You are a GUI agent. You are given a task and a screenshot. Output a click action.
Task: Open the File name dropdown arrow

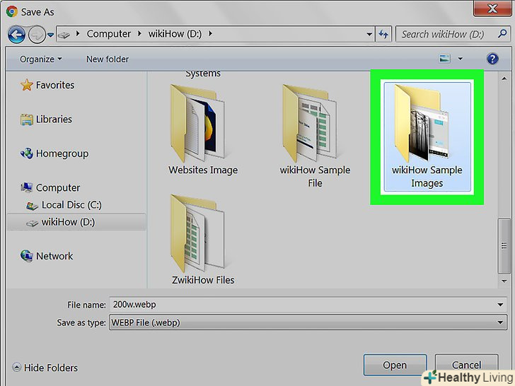tap(500, 305)
